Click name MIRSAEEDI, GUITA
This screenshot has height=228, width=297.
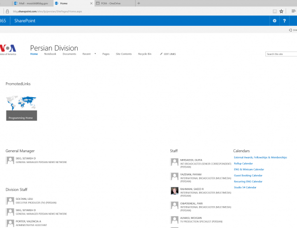[191, 160]
